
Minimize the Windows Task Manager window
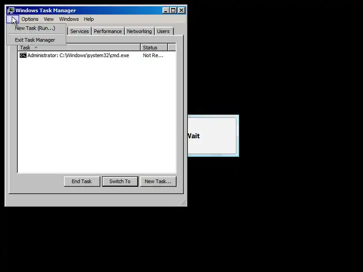(x=165, y=10)
